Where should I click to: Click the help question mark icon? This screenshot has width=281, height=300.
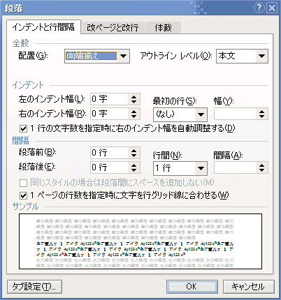(259, 8)
